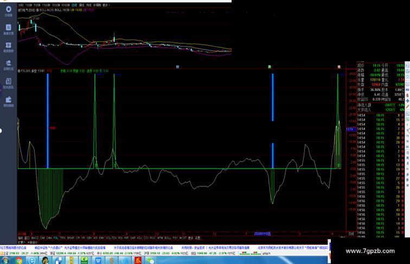
Task: Switch to the 1分钟 period tab
Action: pyautogui.click(x=29, y=5)
